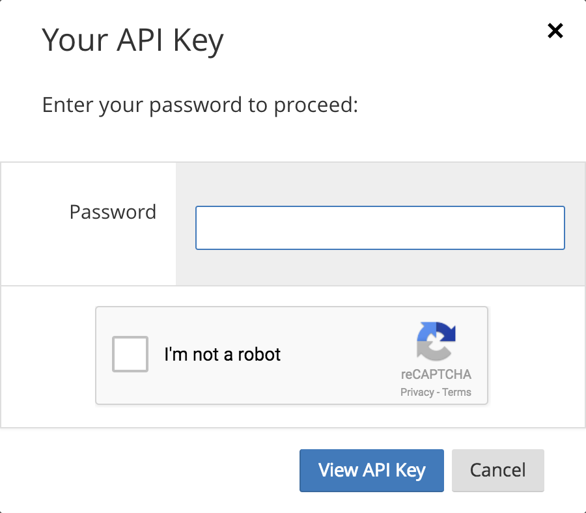Image resolution: width=586 pixels, height=513 pixels.
Task: Click the View API Key button
Action: (371, 470)
